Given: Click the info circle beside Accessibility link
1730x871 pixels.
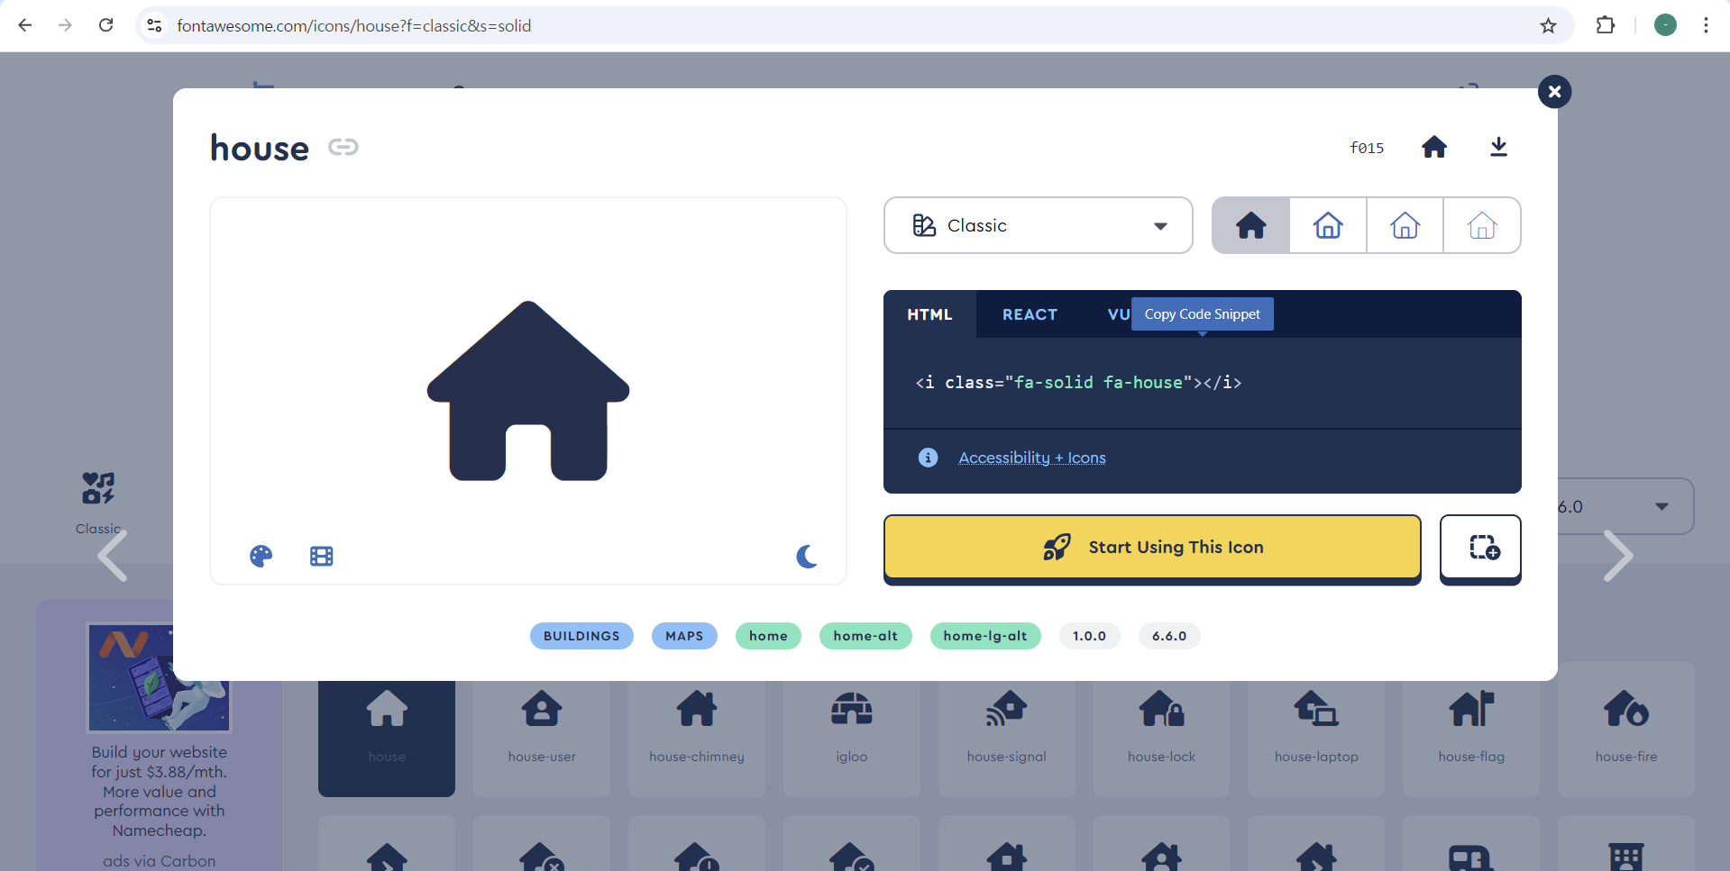Looking at the screenshot, I should click(928, 458).
